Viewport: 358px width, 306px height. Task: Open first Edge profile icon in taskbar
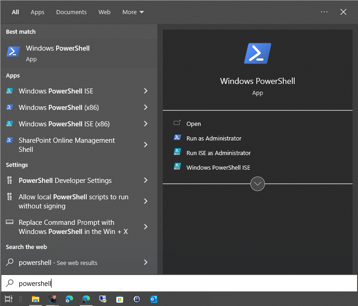[x=69, y=299]
